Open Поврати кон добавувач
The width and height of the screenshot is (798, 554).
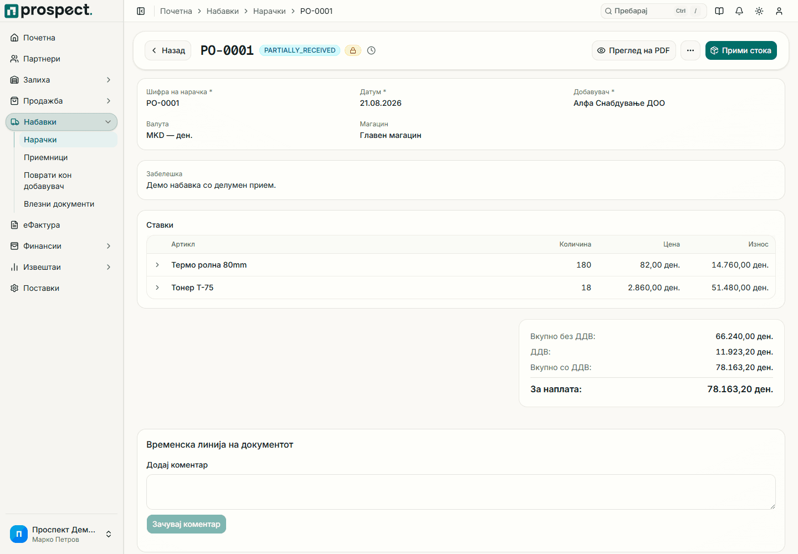tap(68, 181)
